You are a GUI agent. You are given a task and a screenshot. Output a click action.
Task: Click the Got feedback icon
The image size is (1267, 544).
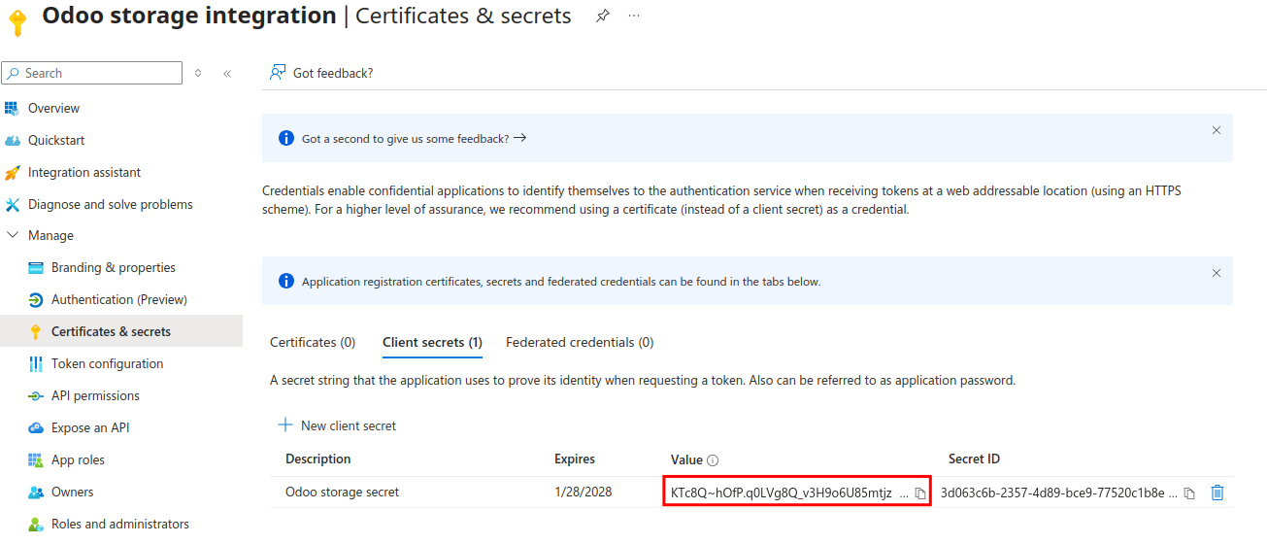[278, 73]
